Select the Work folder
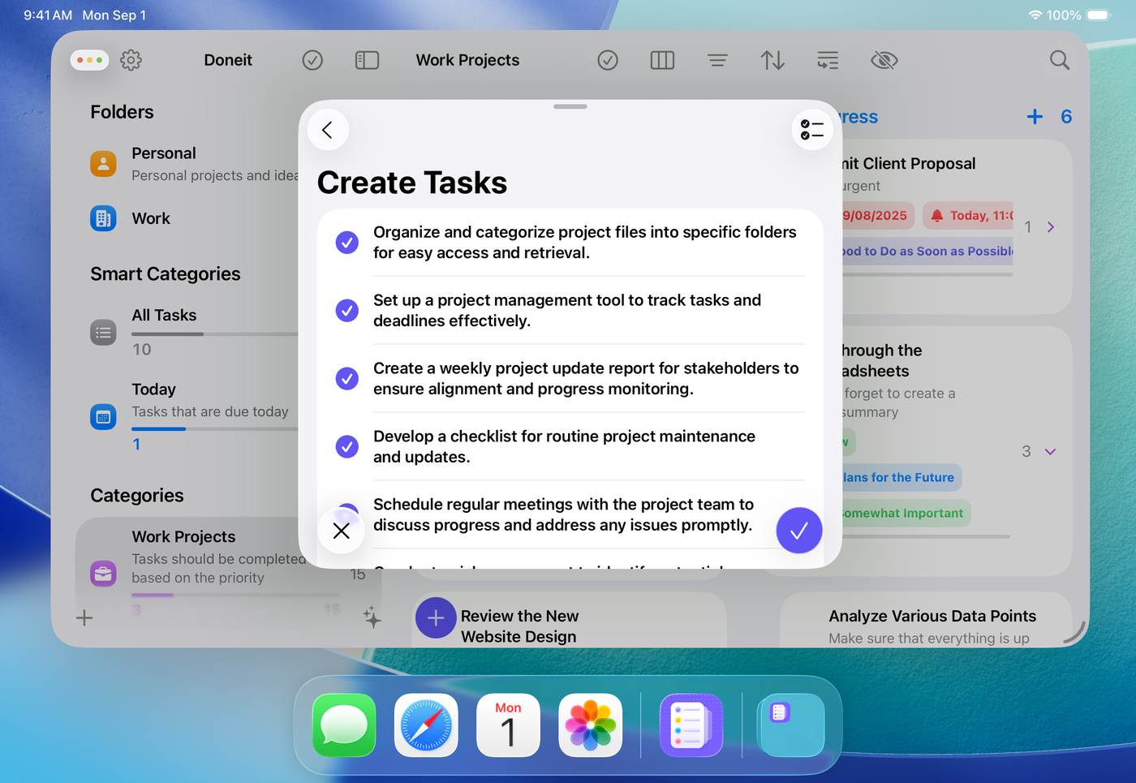Image resolution: width=1136 pixels, height=783 pixels. [151, 218]
